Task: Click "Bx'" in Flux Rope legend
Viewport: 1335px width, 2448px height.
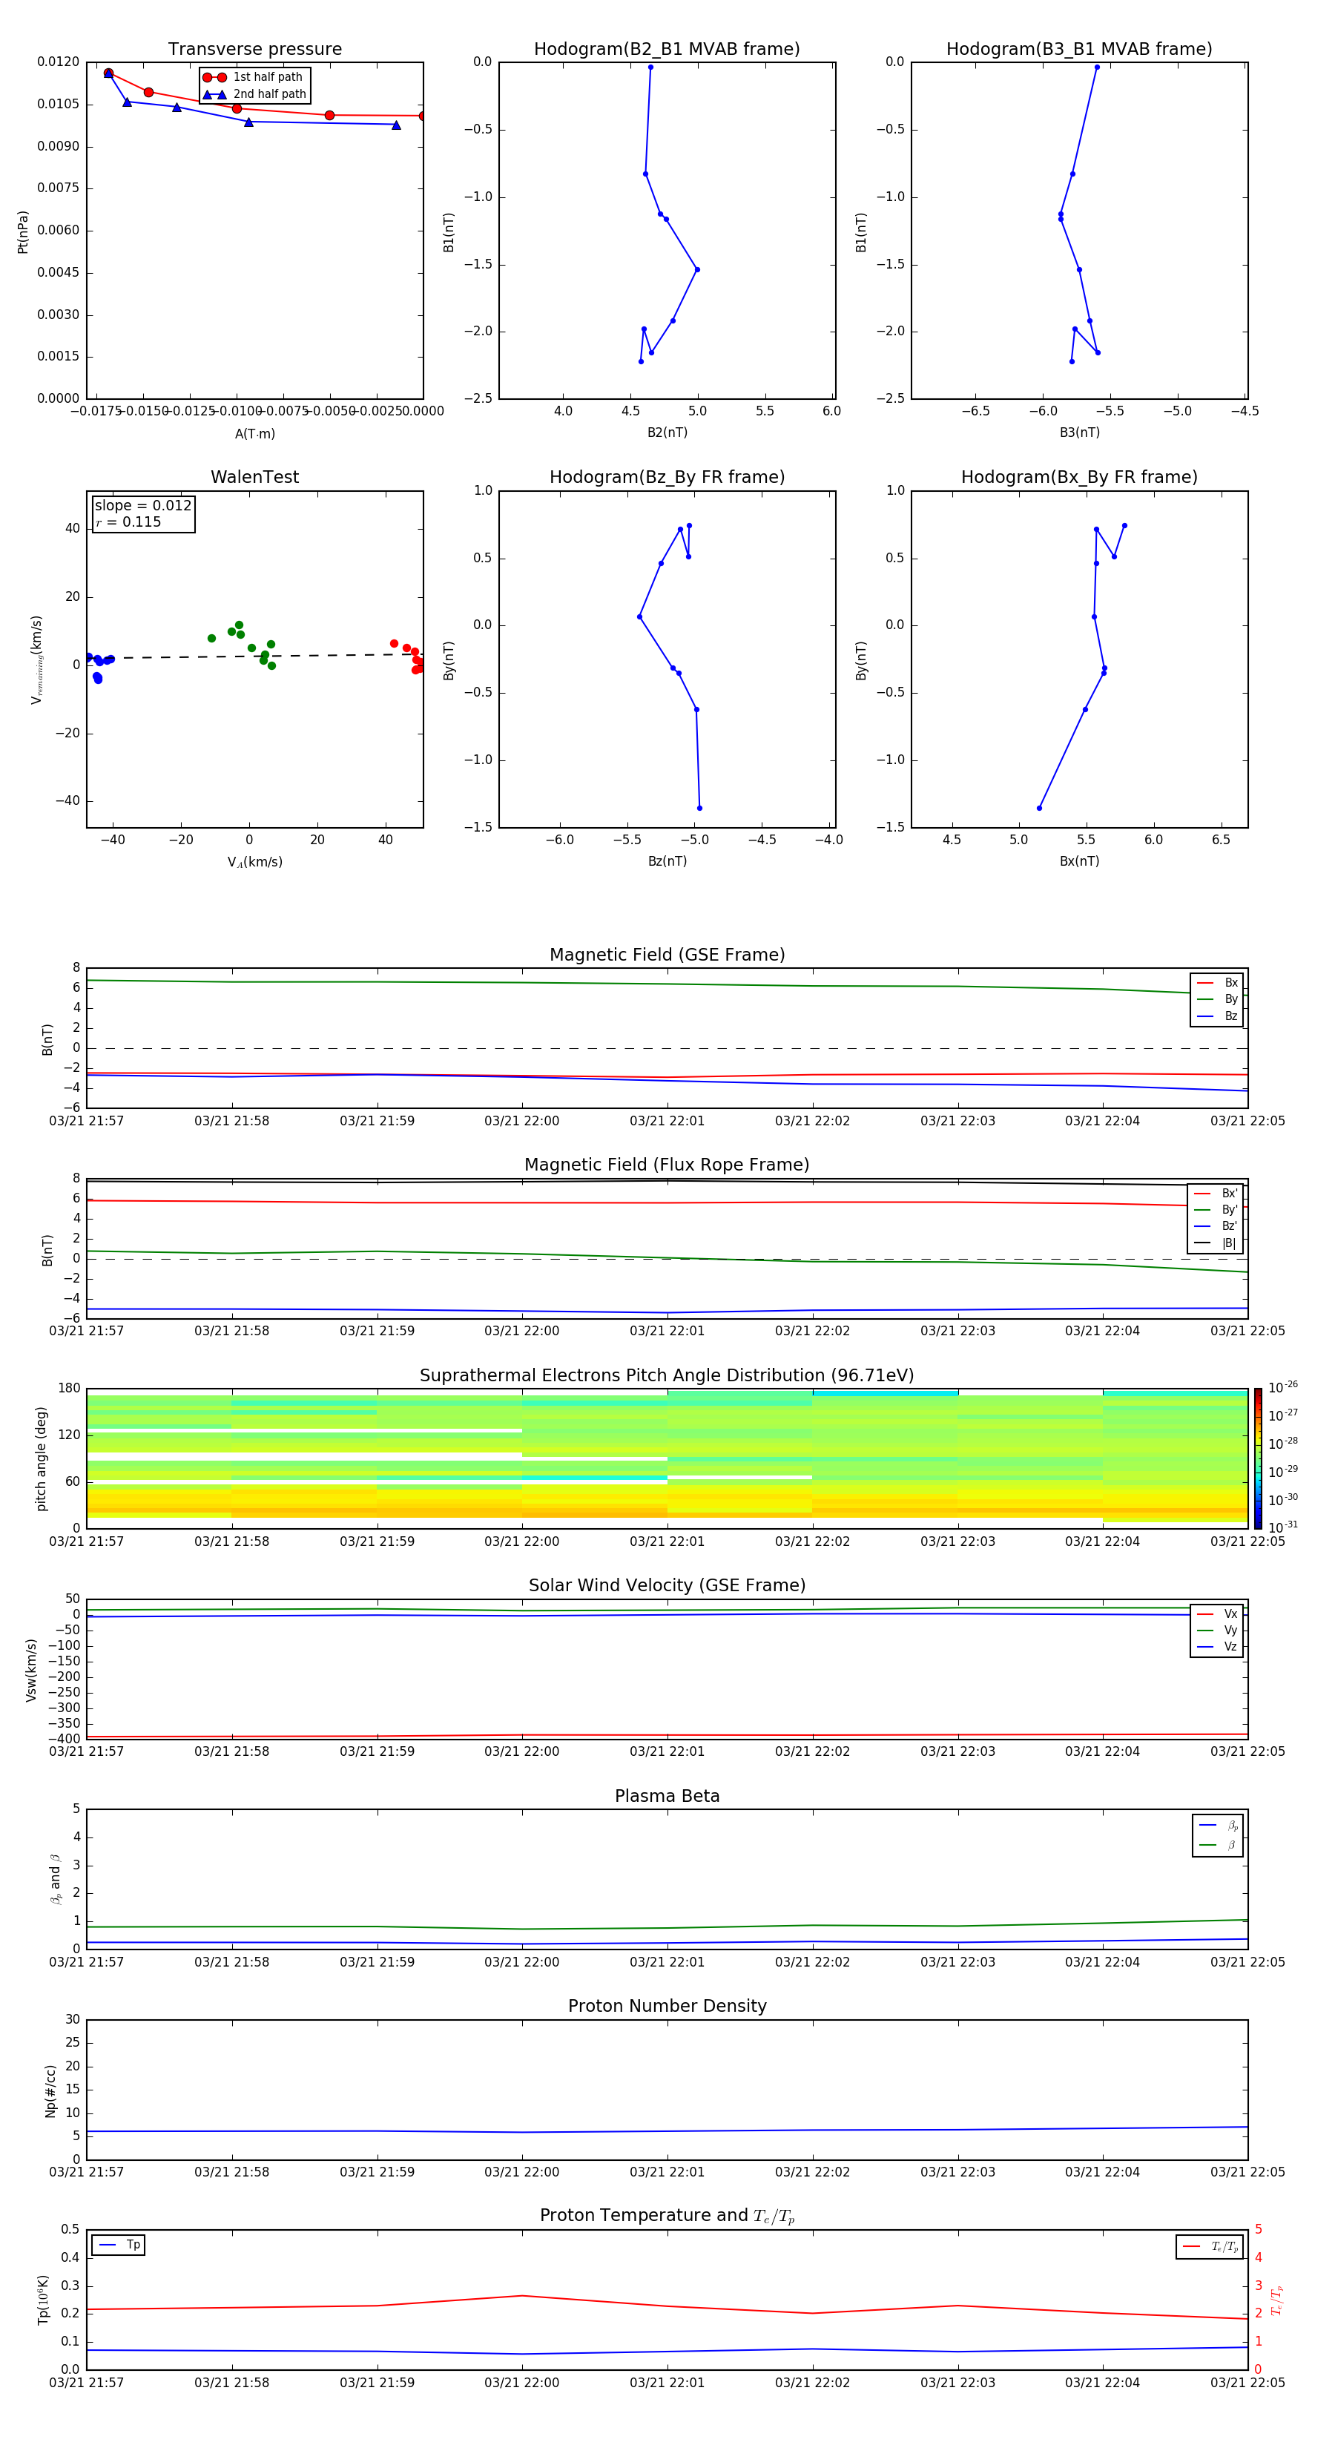Action: coord(1216,1194)
